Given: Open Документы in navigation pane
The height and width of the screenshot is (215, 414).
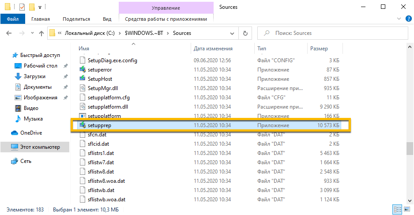Looking at the screenshot, I should [38, 87].
